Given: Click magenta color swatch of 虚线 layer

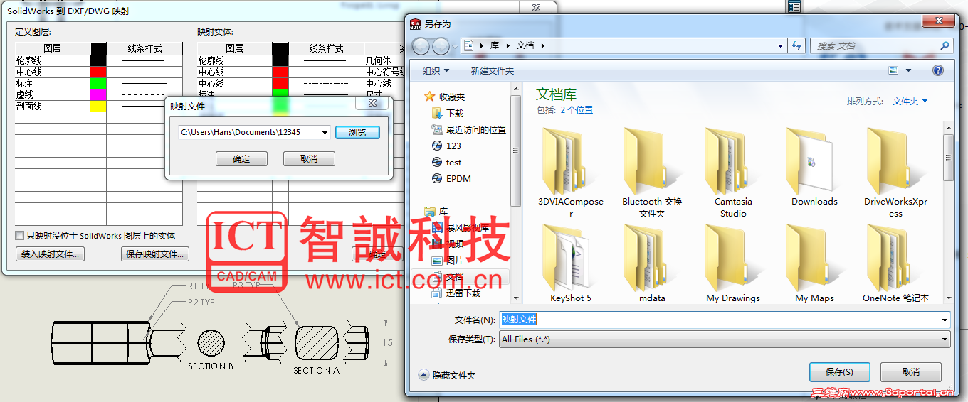Looking at the screenshot, I should click(x=98, y=94).
